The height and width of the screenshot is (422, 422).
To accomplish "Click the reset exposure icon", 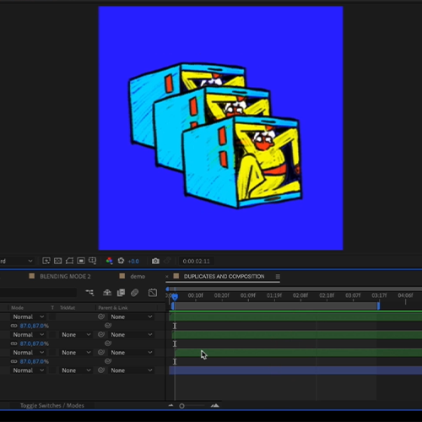I will (121, 261).
